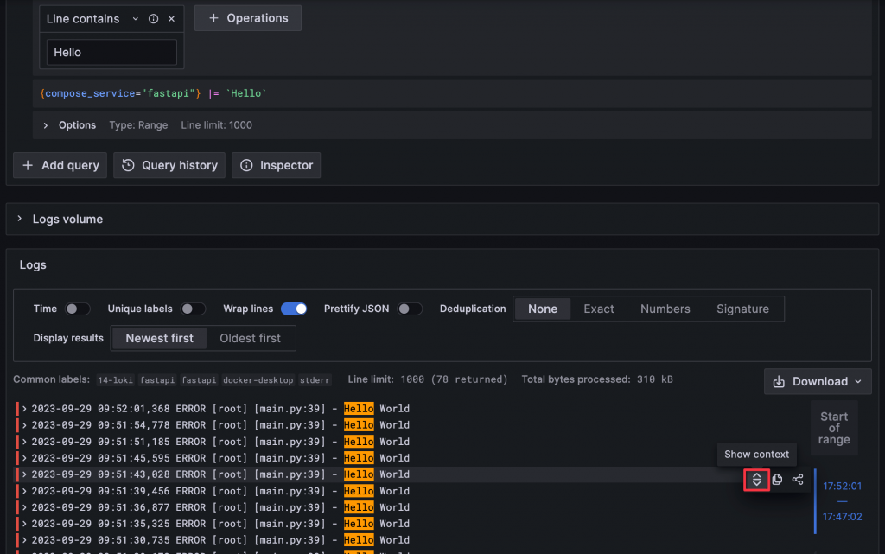Click the Hello line filter input

pos(111,53)
